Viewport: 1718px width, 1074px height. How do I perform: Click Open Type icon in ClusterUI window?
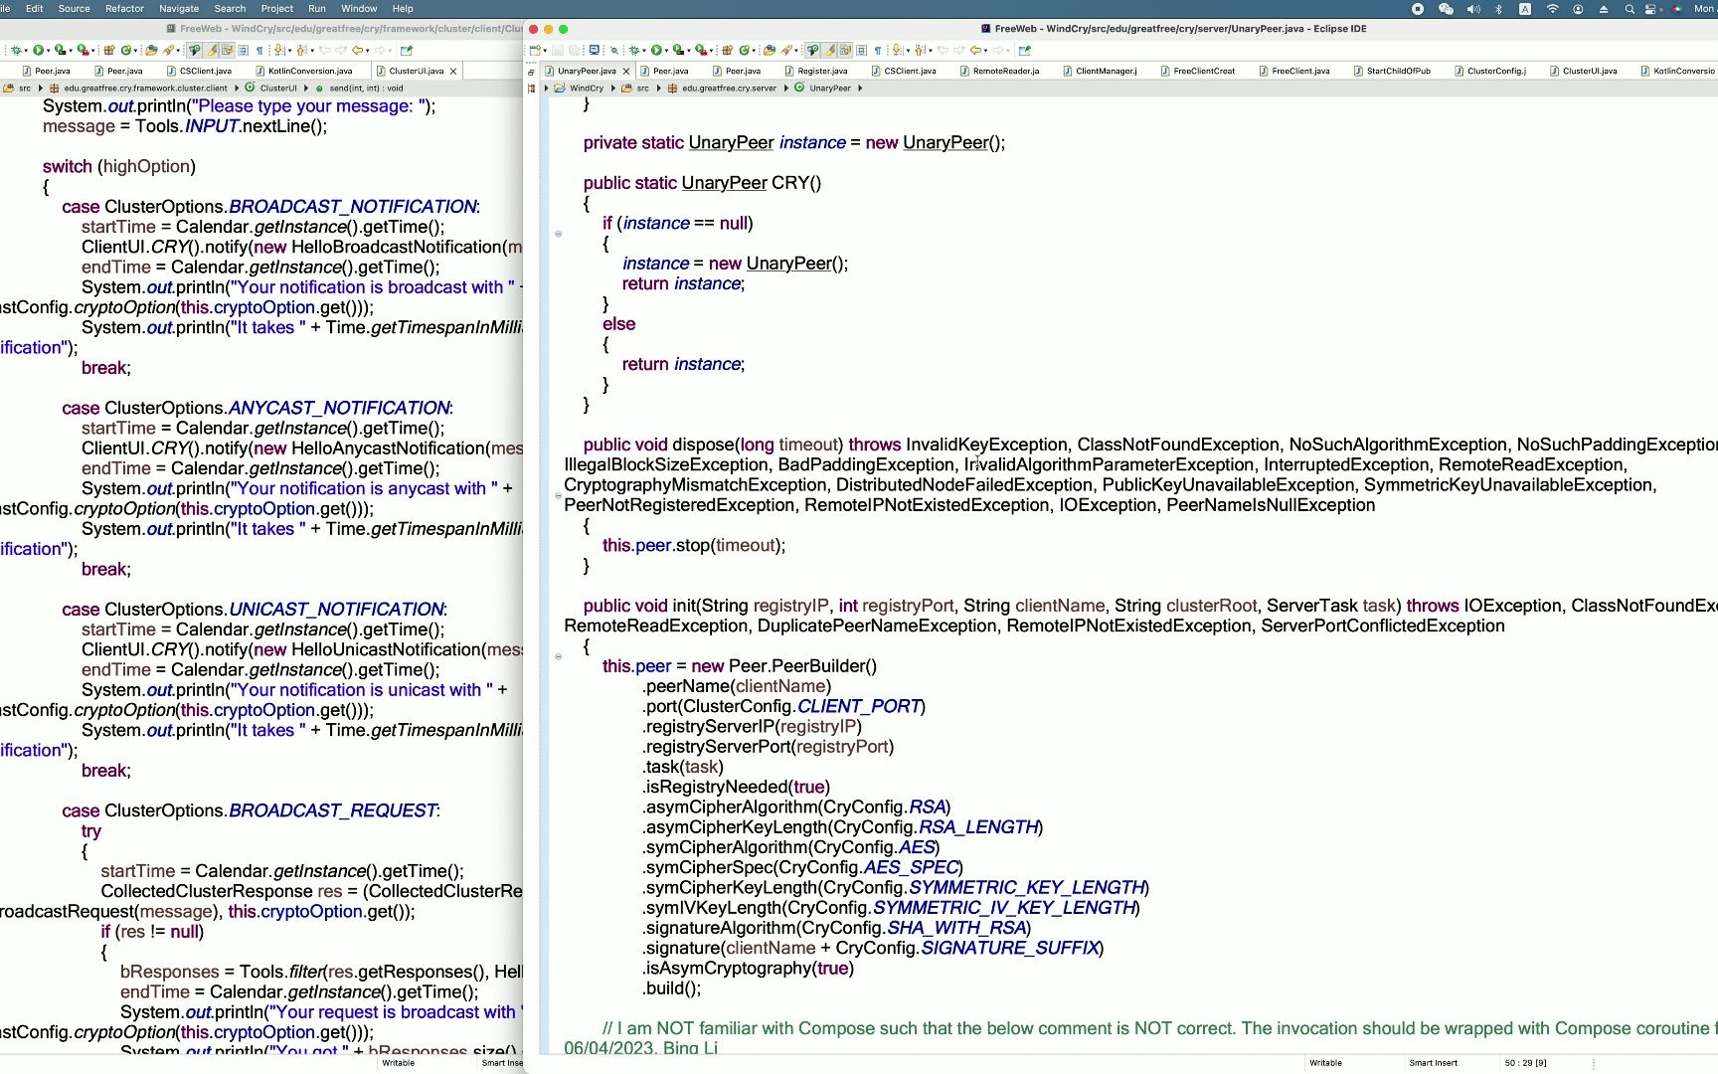(151, 50)
